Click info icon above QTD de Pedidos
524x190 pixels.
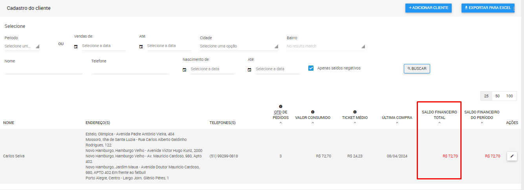280,106
